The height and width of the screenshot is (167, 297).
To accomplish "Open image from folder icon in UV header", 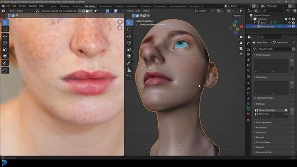I will point(87,11).
